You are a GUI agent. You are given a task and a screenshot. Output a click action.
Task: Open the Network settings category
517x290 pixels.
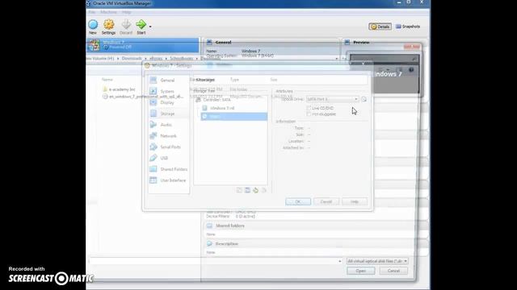[x=168, y=136]
